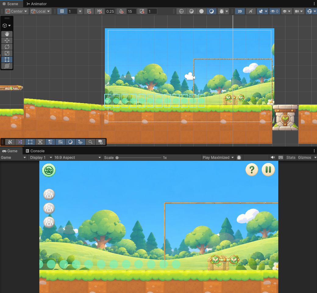Click the rotation snap value field showing 15
317x293 pixels.
coord(131,11)
